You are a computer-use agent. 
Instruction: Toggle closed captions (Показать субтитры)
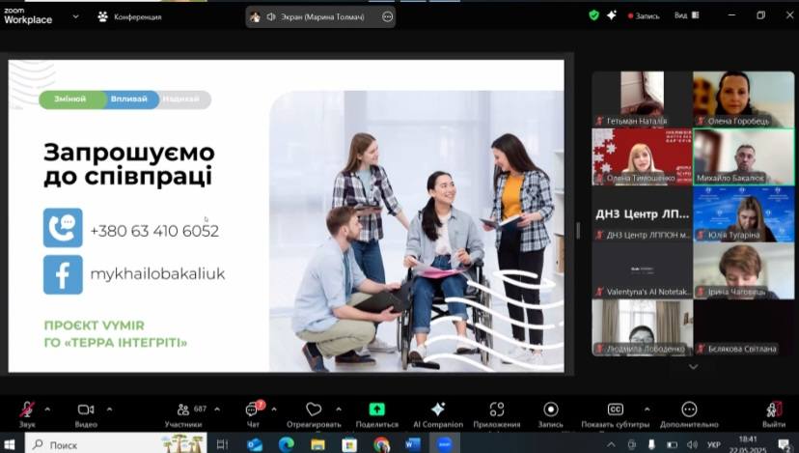(615, 410)
